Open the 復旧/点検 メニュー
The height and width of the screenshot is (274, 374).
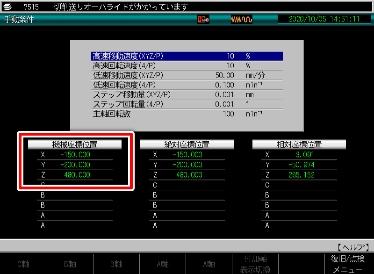[x=348, y=264]
